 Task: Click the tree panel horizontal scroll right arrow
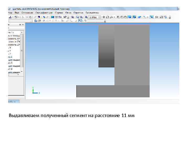click(x=18, y=74)
